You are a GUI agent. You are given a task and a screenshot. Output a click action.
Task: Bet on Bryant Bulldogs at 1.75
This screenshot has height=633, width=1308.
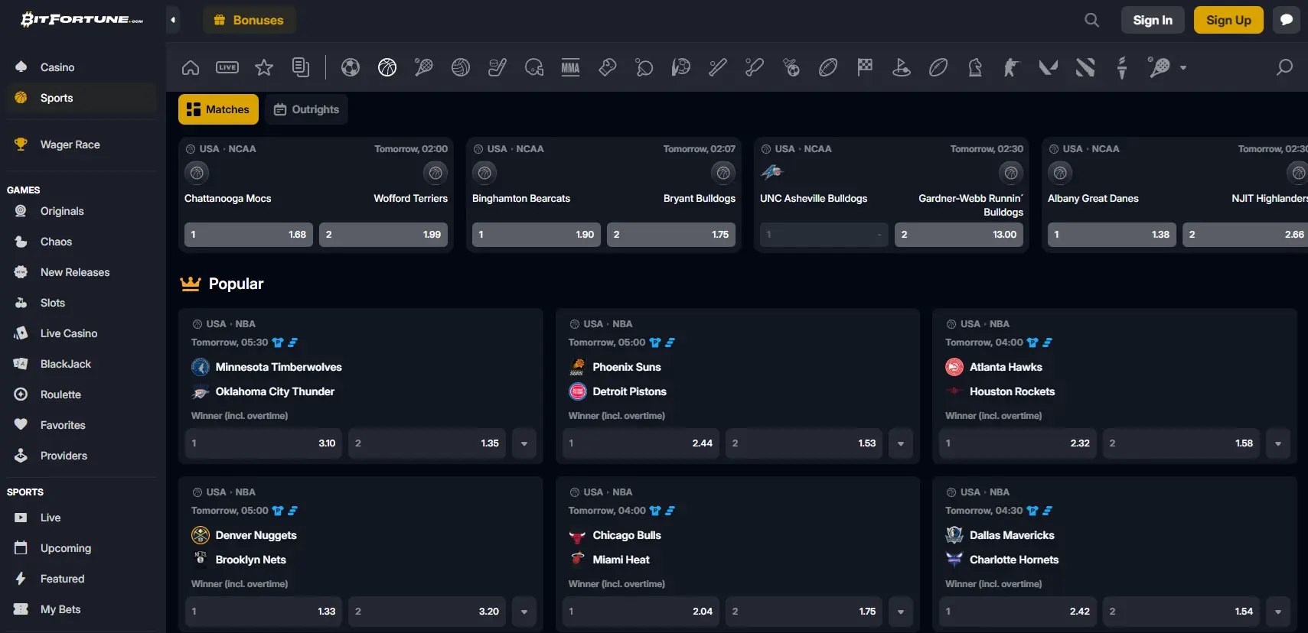pos(671,235)
